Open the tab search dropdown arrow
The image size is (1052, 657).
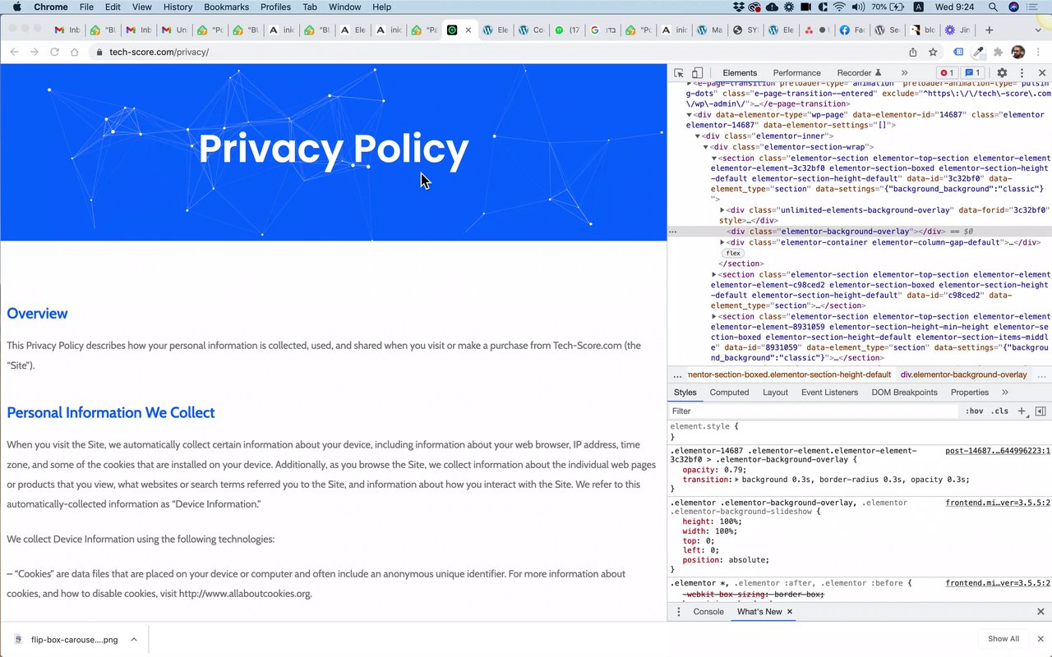pyautogui.click(x=1038, y=30)
